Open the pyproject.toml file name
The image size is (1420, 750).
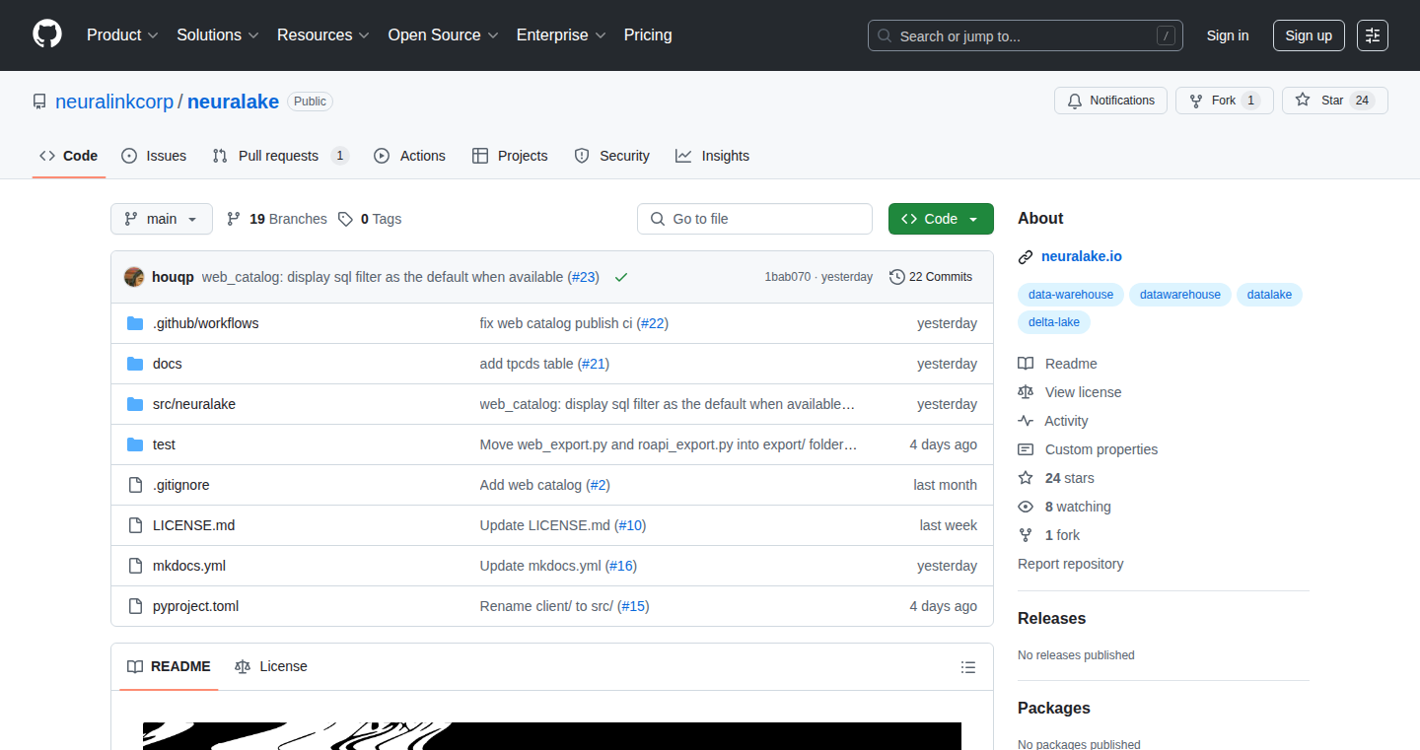coord(195,606)
